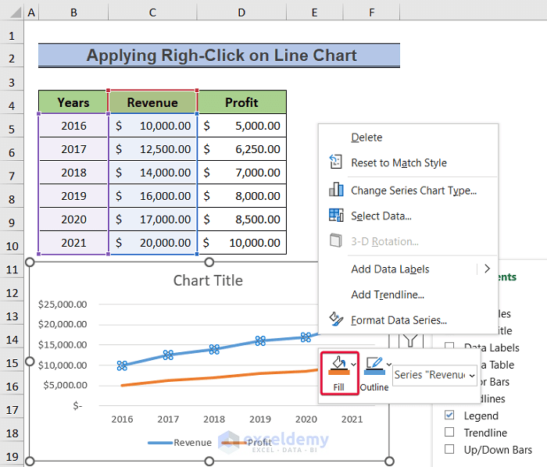Click the 2018 horizontal axis label

click(x=214, y=419)
